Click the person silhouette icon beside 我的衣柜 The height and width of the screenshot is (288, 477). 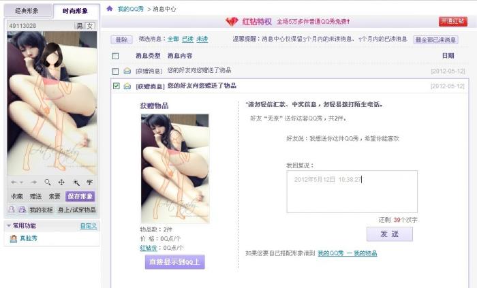(12, 209)
